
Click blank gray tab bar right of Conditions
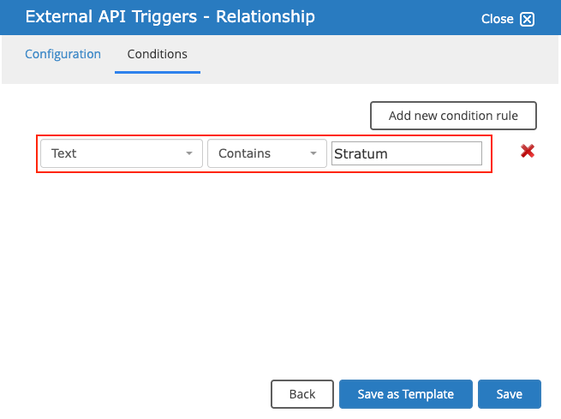pyautogui.click(x=379, y=59)
